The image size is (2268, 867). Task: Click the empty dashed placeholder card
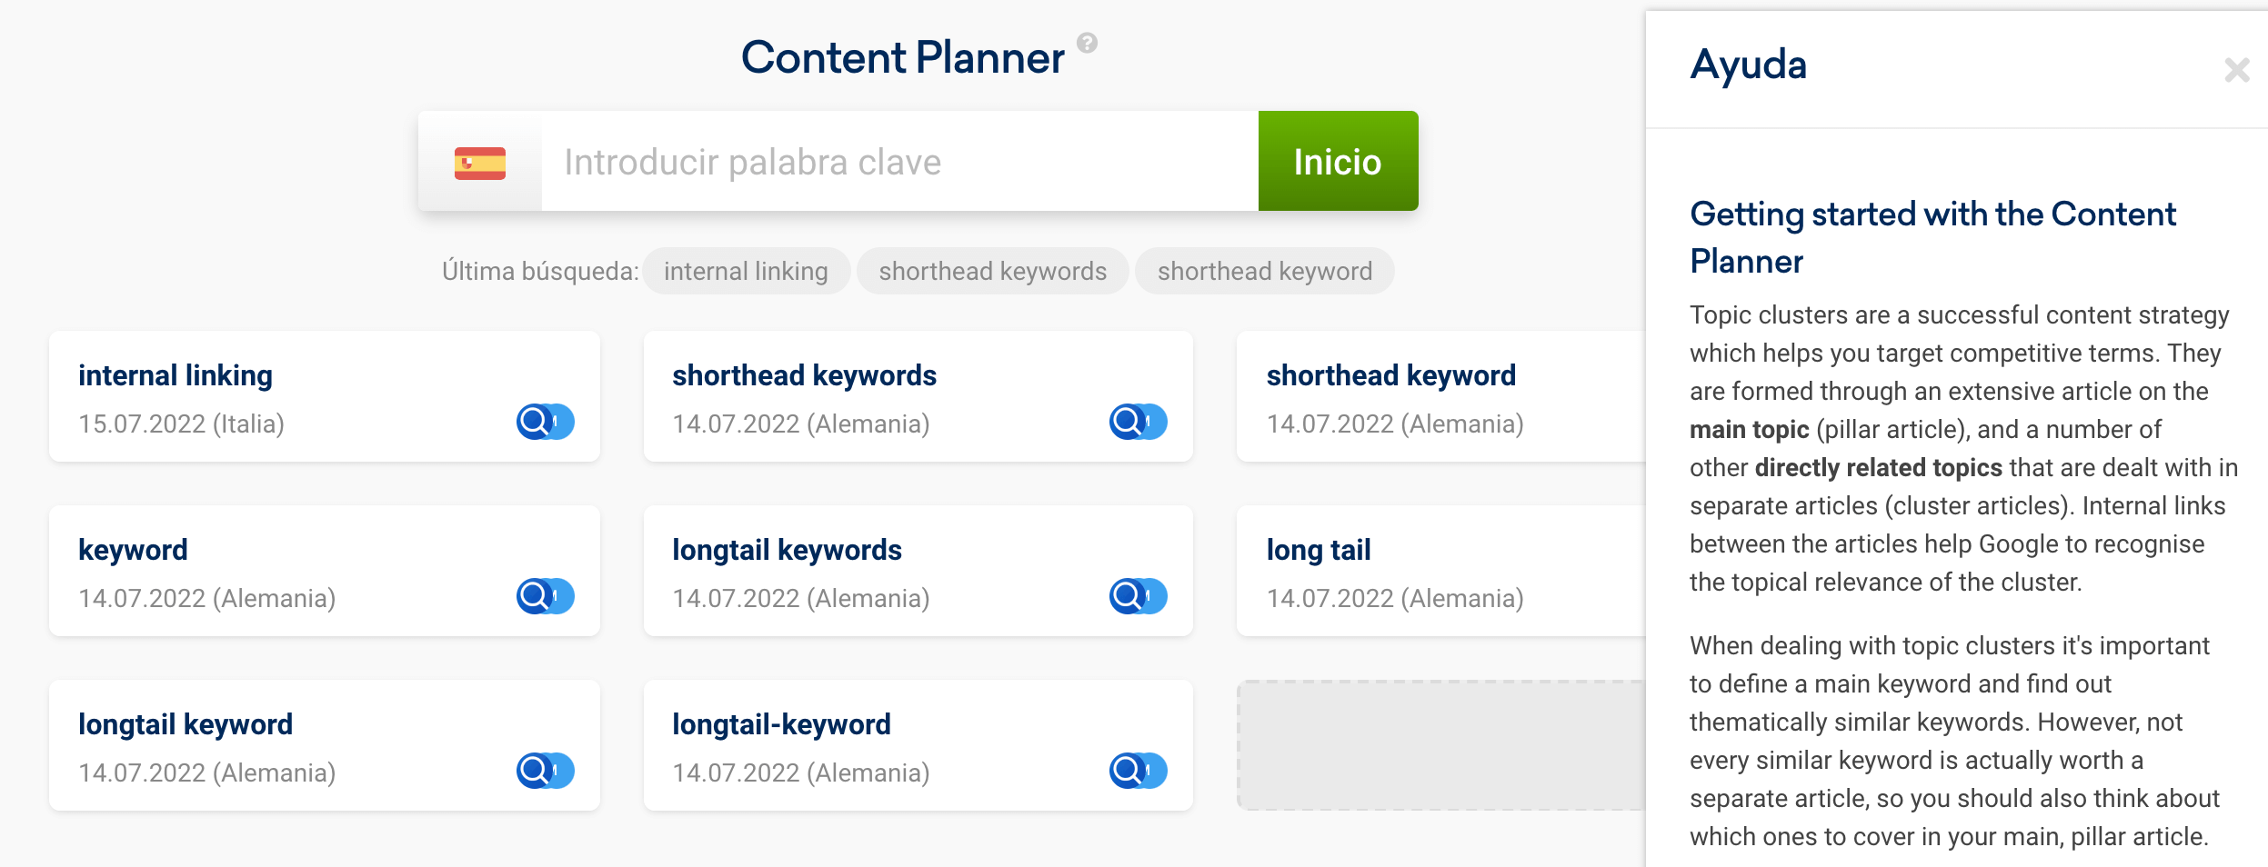[x=1440, y=745]
